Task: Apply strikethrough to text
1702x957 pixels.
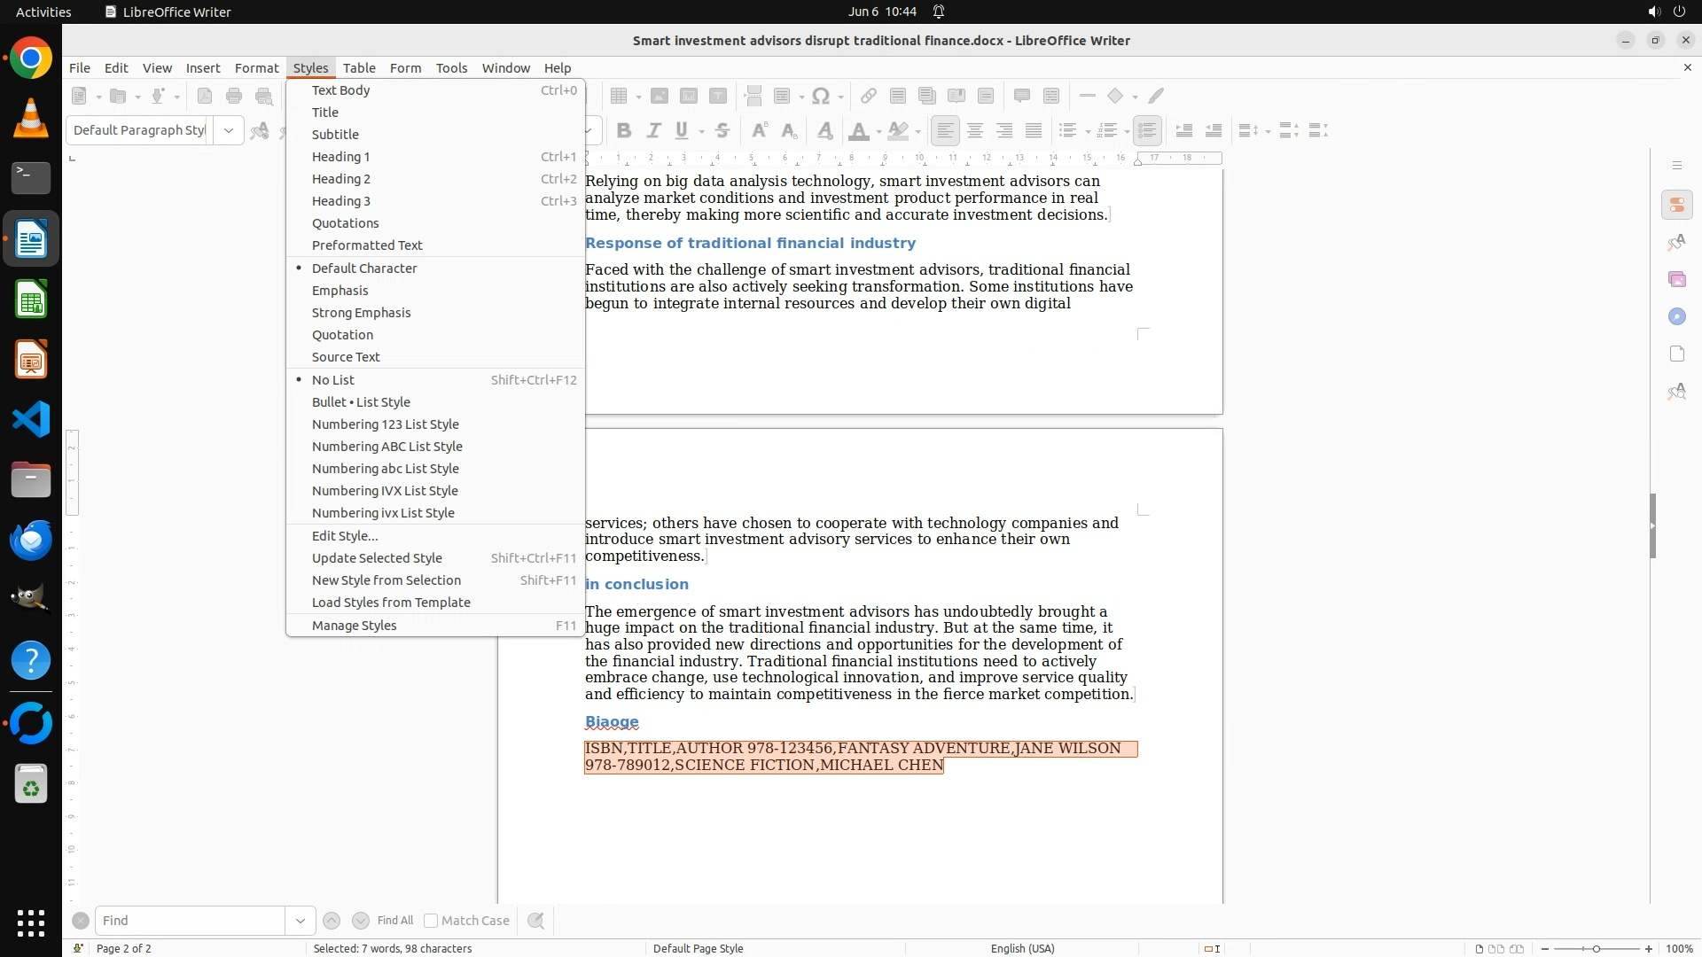Action: pos(722,131)
